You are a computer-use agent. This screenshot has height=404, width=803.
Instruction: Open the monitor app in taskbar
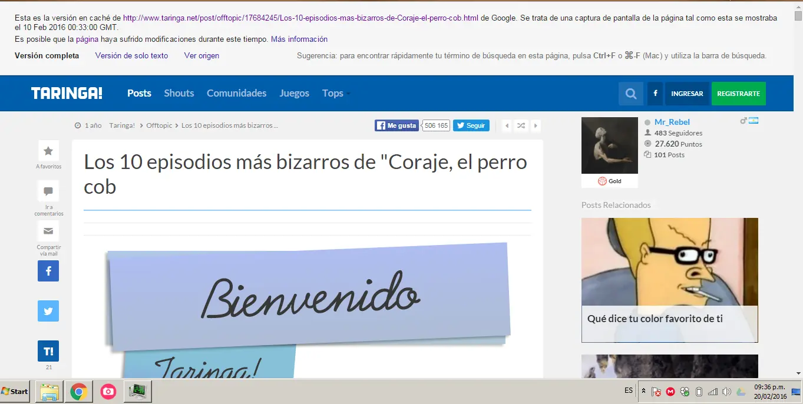click(x=138, y=391)
